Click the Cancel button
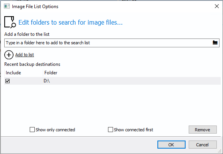Viewport: 223px width, 154px height. [203, 145]
